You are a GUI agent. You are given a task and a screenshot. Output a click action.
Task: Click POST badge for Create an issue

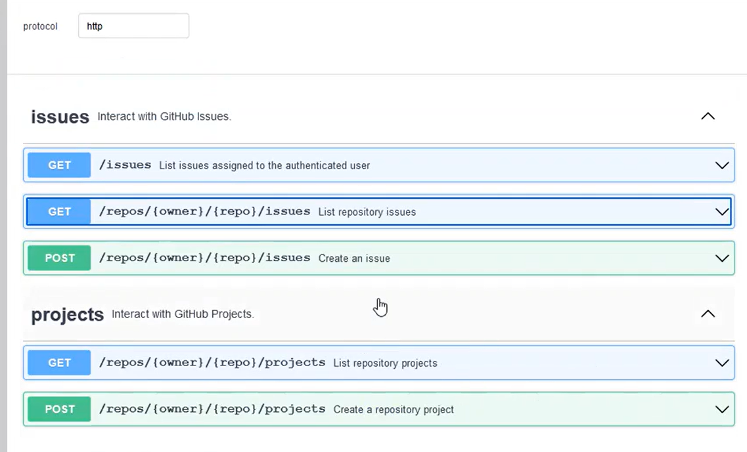click(x=59, y=258)
